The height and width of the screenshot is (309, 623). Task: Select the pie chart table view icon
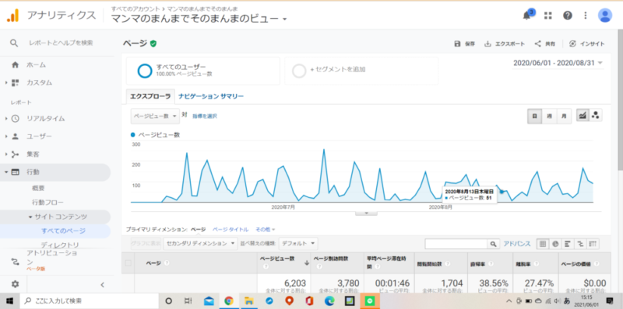point(555,244)
